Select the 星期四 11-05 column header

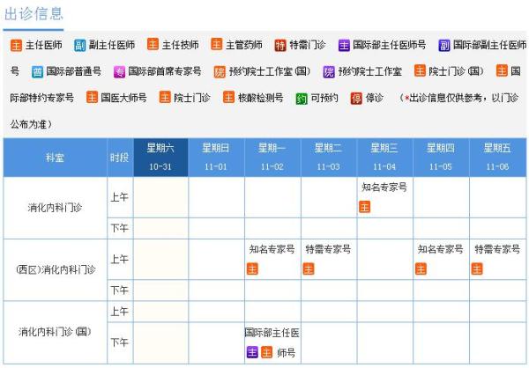441,158
